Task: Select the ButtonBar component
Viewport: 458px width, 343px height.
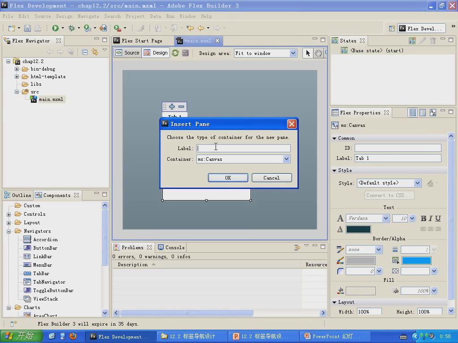Action: click(x=40, y=248)
